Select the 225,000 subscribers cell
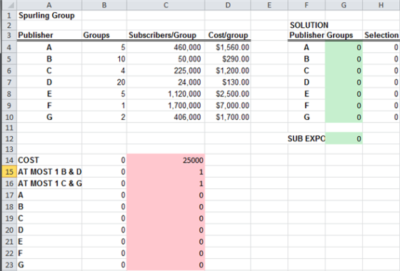The height and width of the screenshot is (271, 400). coord(166,71)
